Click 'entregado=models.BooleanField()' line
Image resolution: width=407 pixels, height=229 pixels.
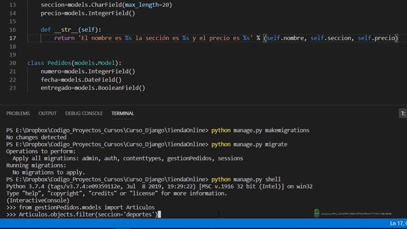93,88
